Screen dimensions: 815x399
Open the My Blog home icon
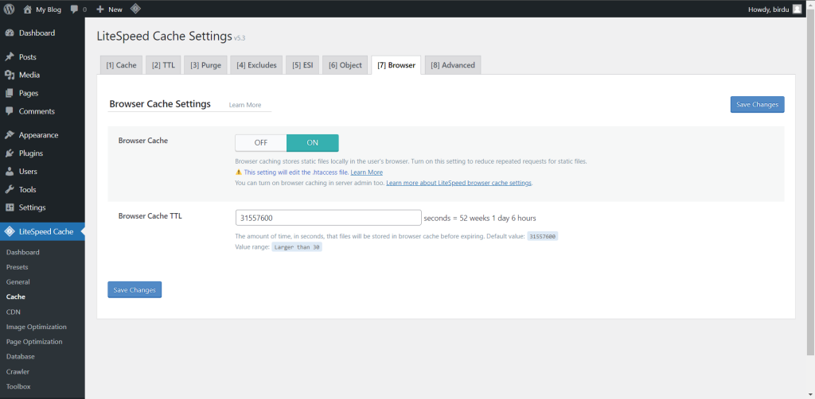pos(28,9)
